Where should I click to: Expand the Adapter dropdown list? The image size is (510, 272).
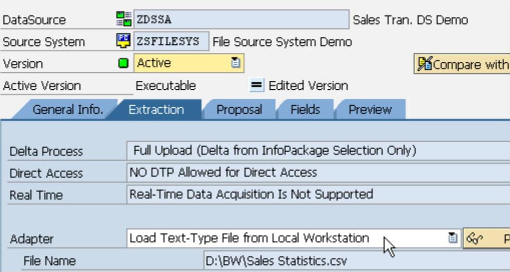point(453,238)
